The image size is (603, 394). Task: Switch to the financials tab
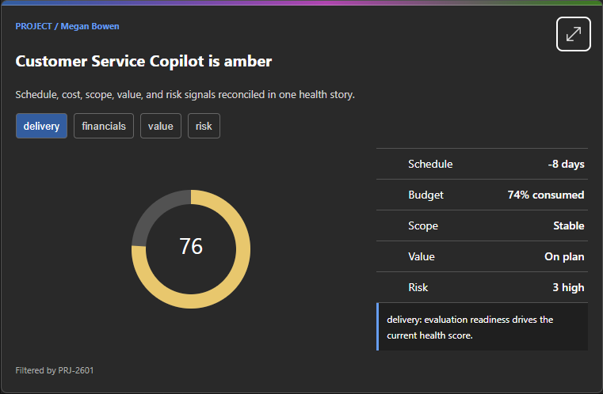point(104,126)
